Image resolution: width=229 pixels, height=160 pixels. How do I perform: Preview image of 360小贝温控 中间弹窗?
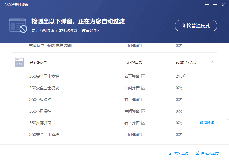(x=143, y=111)
